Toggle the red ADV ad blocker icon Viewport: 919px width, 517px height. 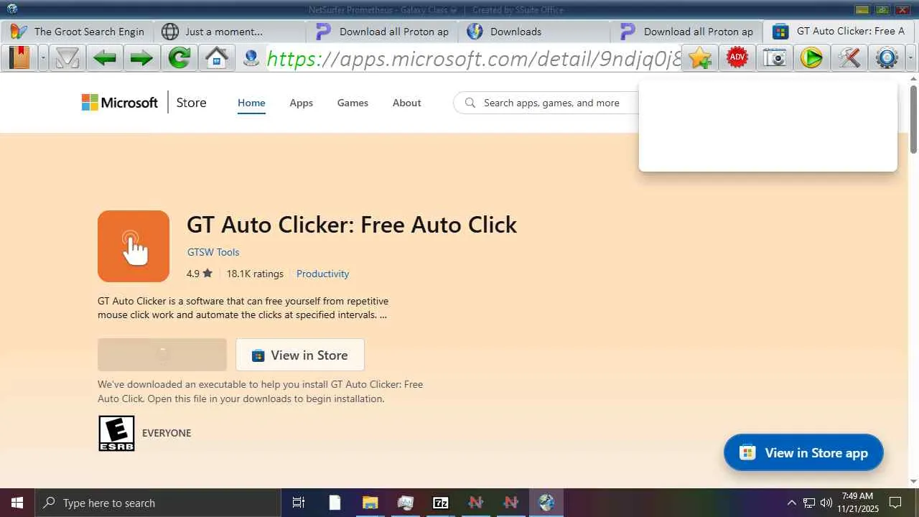[x=737, y=57]
